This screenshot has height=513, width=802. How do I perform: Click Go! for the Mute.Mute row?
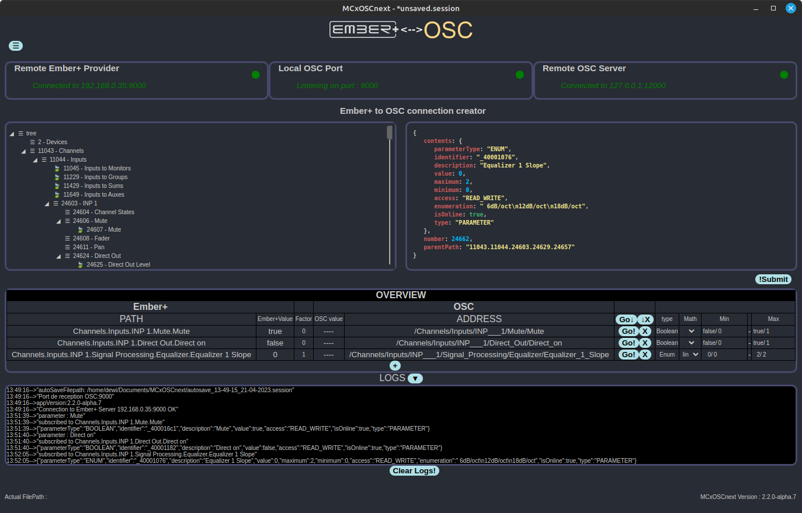click(628, 331)
